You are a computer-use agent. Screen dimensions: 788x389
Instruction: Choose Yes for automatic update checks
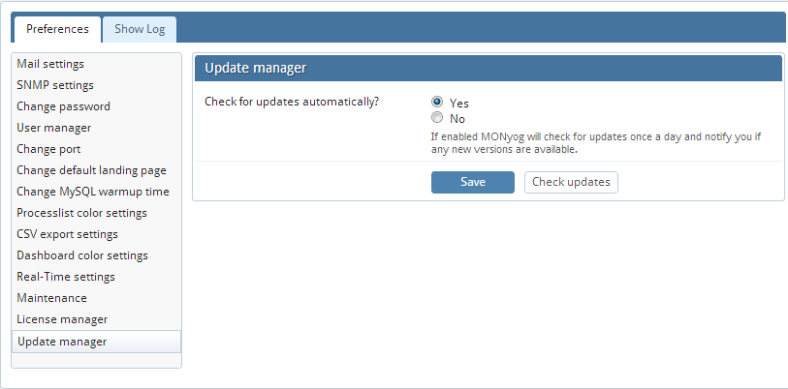click(437, 102)
